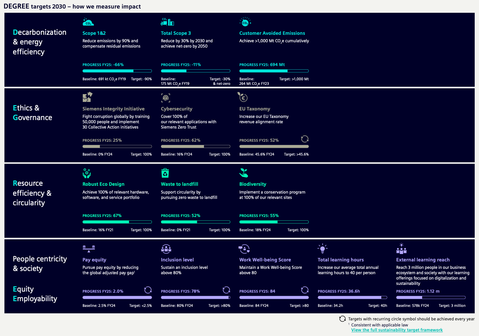Click the Siemens Integrity Initiative puzzle icon
Image resolution: width=479 pixels, height=336 pixels.
tap(87, 97)
